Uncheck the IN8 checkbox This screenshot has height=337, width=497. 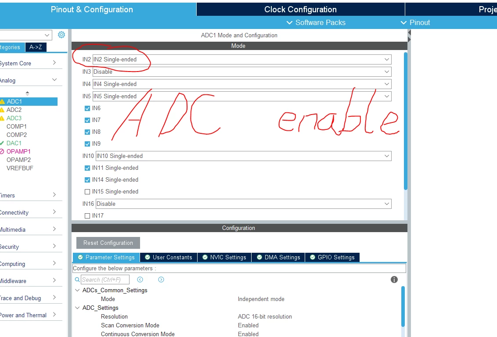point(87,132)
